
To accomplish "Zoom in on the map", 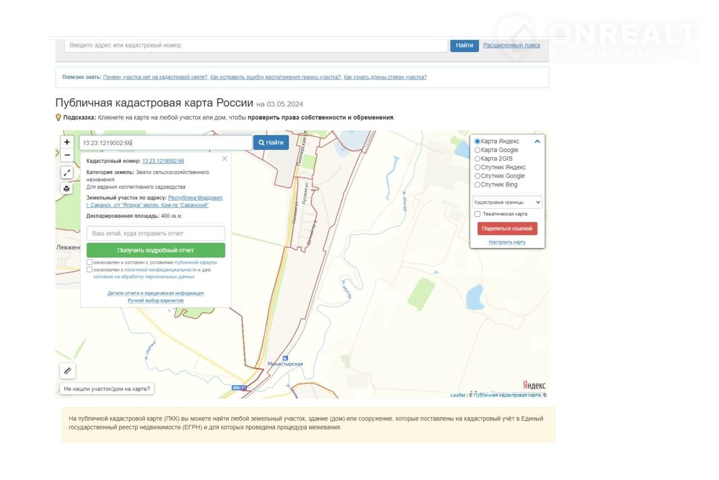I will [x=67, y=143].
